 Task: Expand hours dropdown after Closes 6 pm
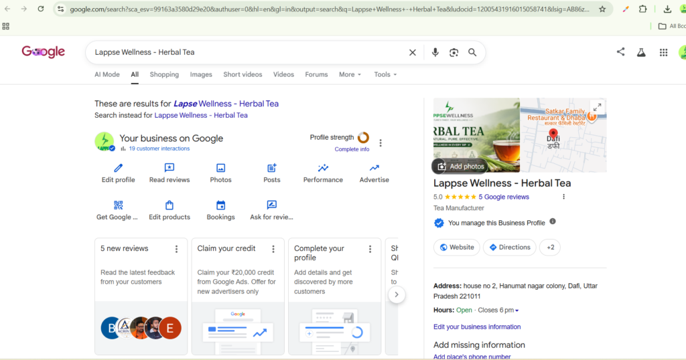pyautogui.click(x=517, y=310)
